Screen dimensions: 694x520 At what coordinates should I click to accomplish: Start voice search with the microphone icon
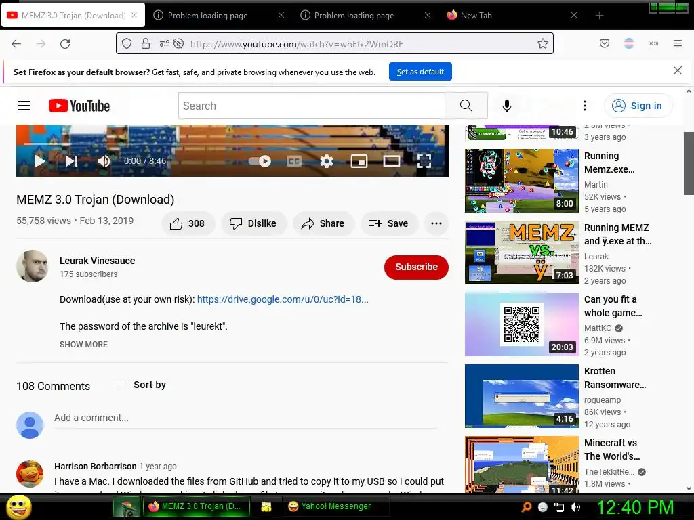[507, 106]
